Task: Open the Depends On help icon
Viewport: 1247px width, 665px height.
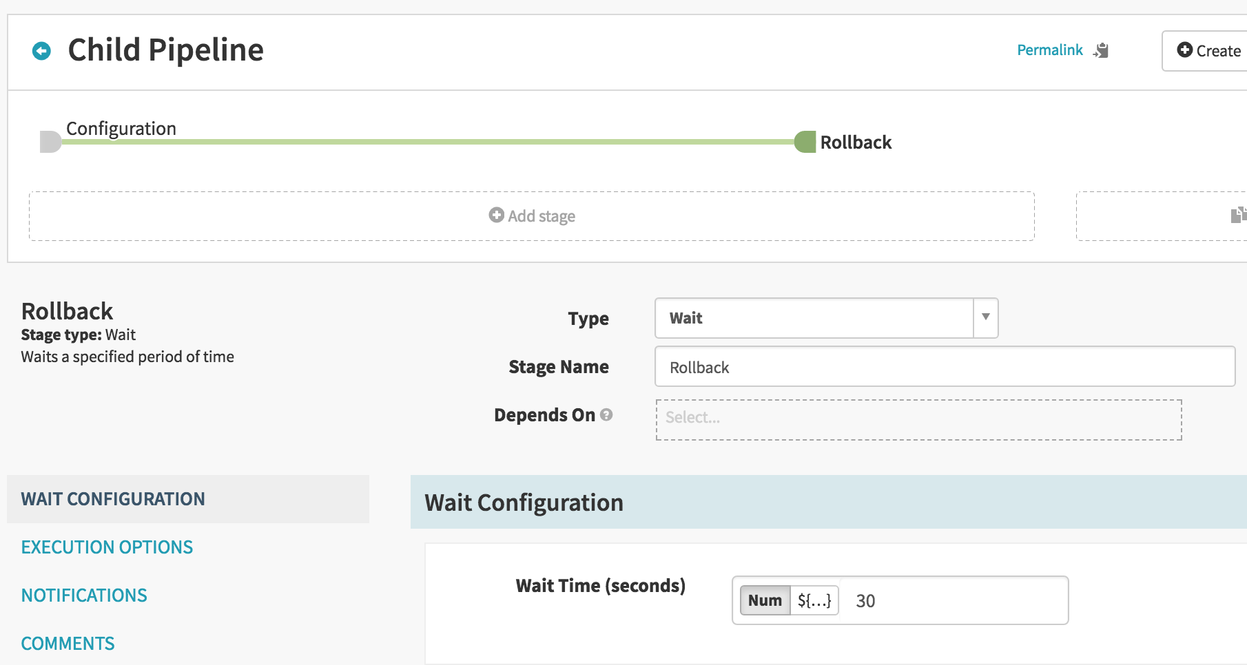Action: (606, 414)
